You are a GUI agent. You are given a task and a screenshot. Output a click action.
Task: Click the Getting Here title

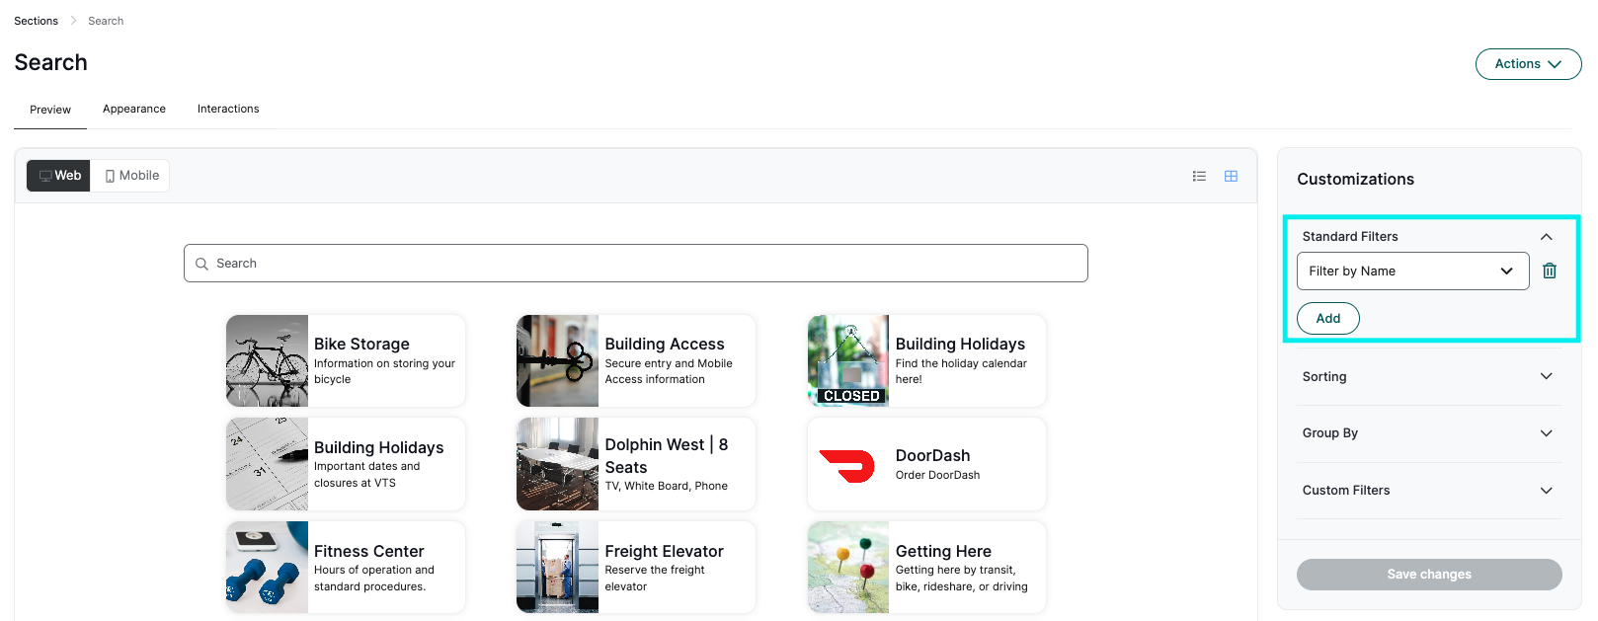[943, 551]
